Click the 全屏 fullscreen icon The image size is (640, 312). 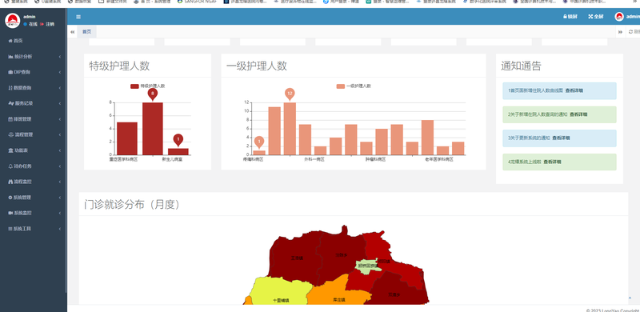[x=590, y=17]
